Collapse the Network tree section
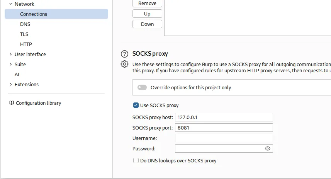The height and width of the screenshot is (179, 331). [11, 4]
